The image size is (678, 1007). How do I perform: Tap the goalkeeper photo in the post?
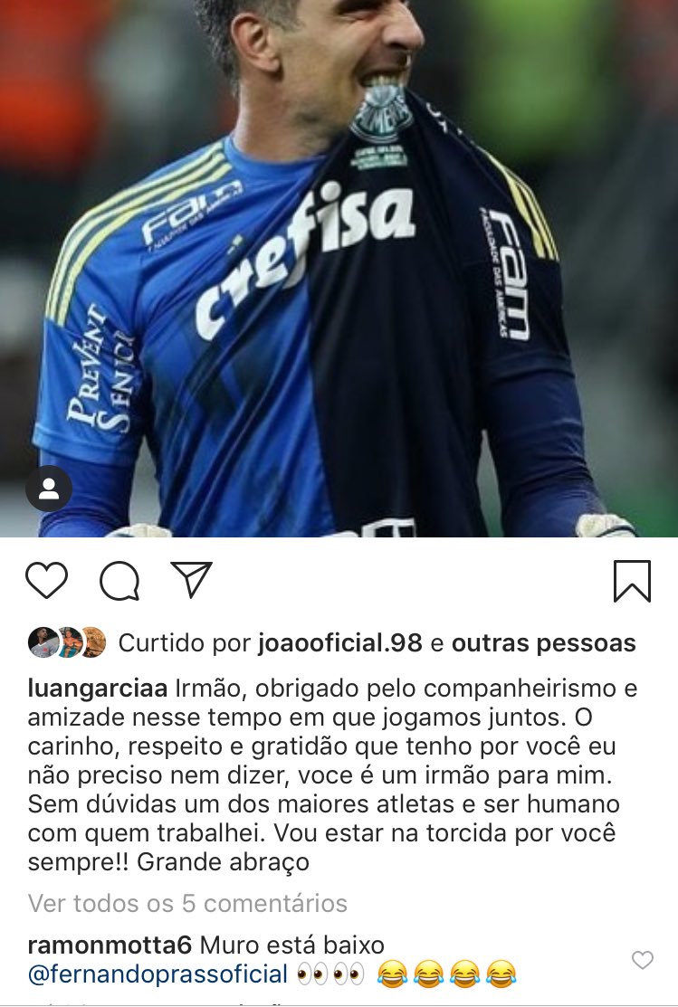[339, 269]
